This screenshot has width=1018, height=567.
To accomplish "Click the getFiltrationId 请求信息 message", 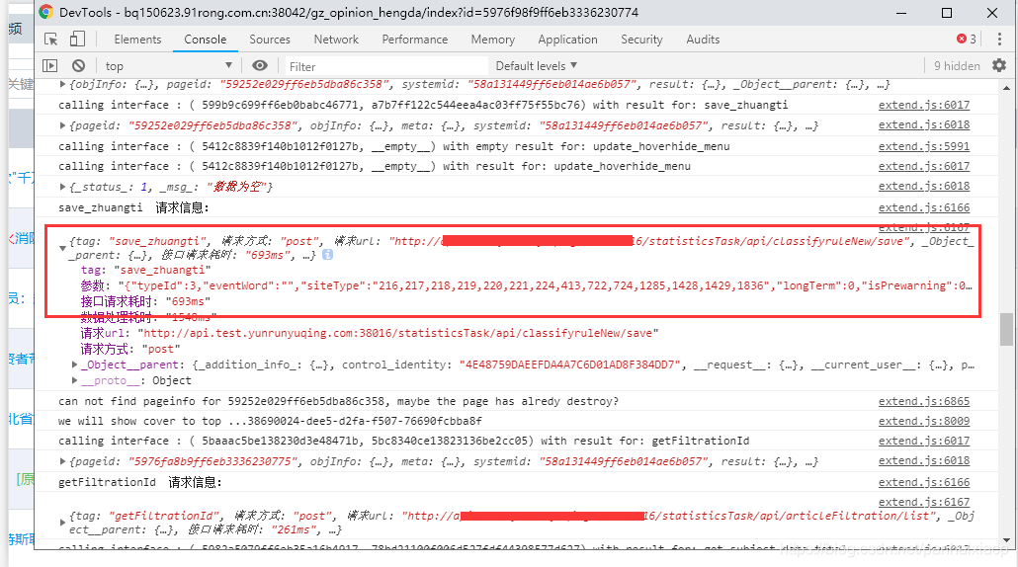I will pyautogui.click(x=140, y=482).
